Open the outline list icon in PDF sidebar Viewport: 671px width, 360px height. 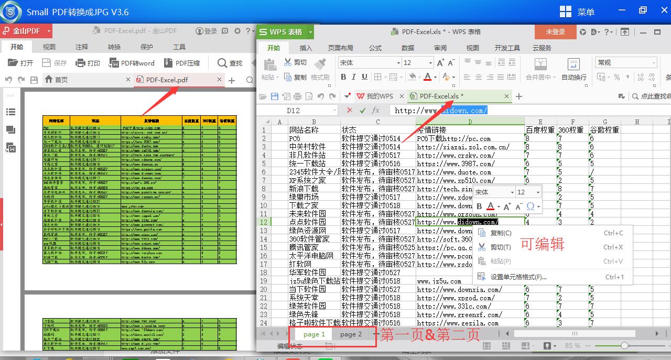pyautogui.click(x=10, y=112)
